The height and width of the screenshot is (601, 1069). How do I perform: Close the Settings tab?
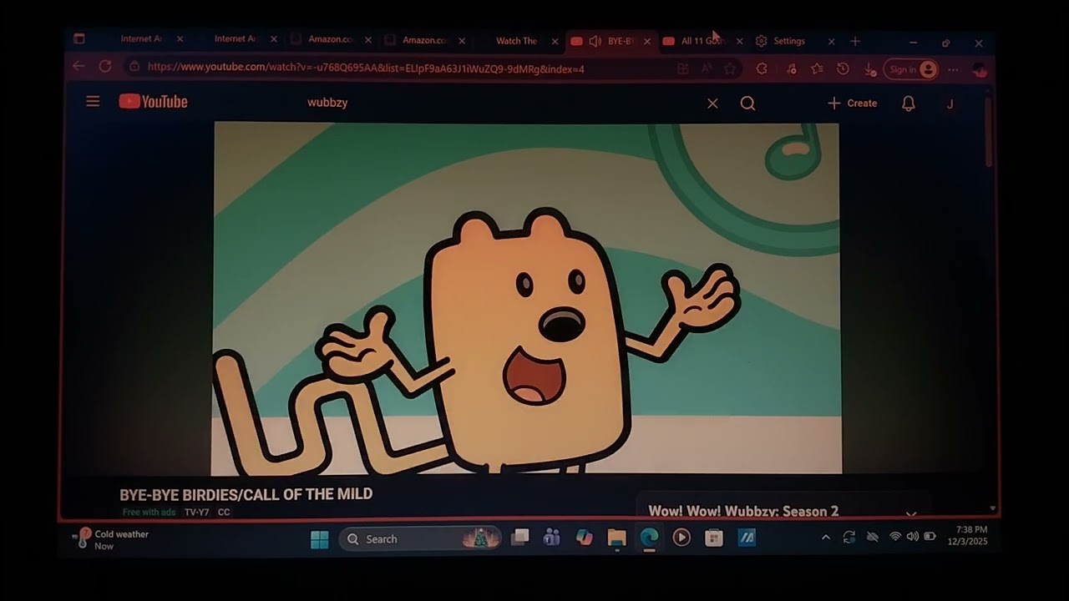point(831,41)
